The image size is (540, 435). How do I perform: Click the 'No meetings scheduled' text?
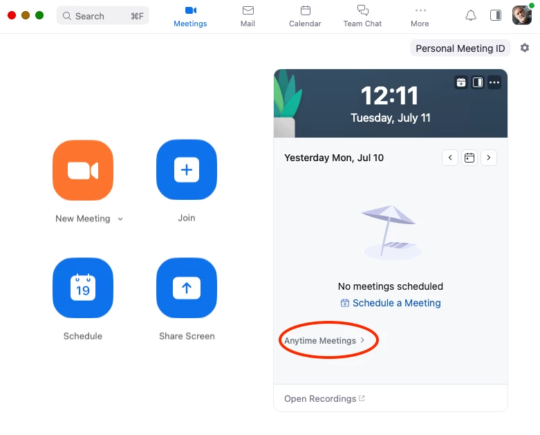[391, 286]
